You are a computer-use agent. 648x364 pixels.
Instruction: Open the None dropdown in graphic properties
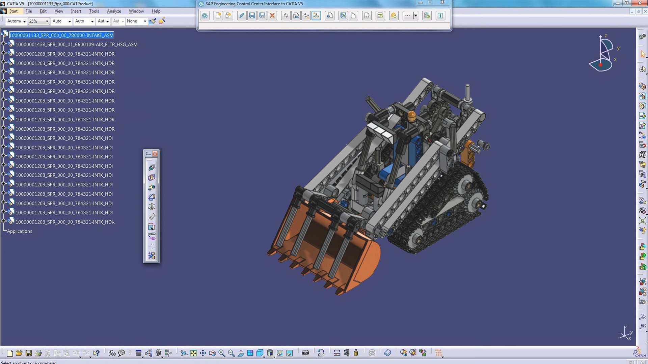[145, 21]
